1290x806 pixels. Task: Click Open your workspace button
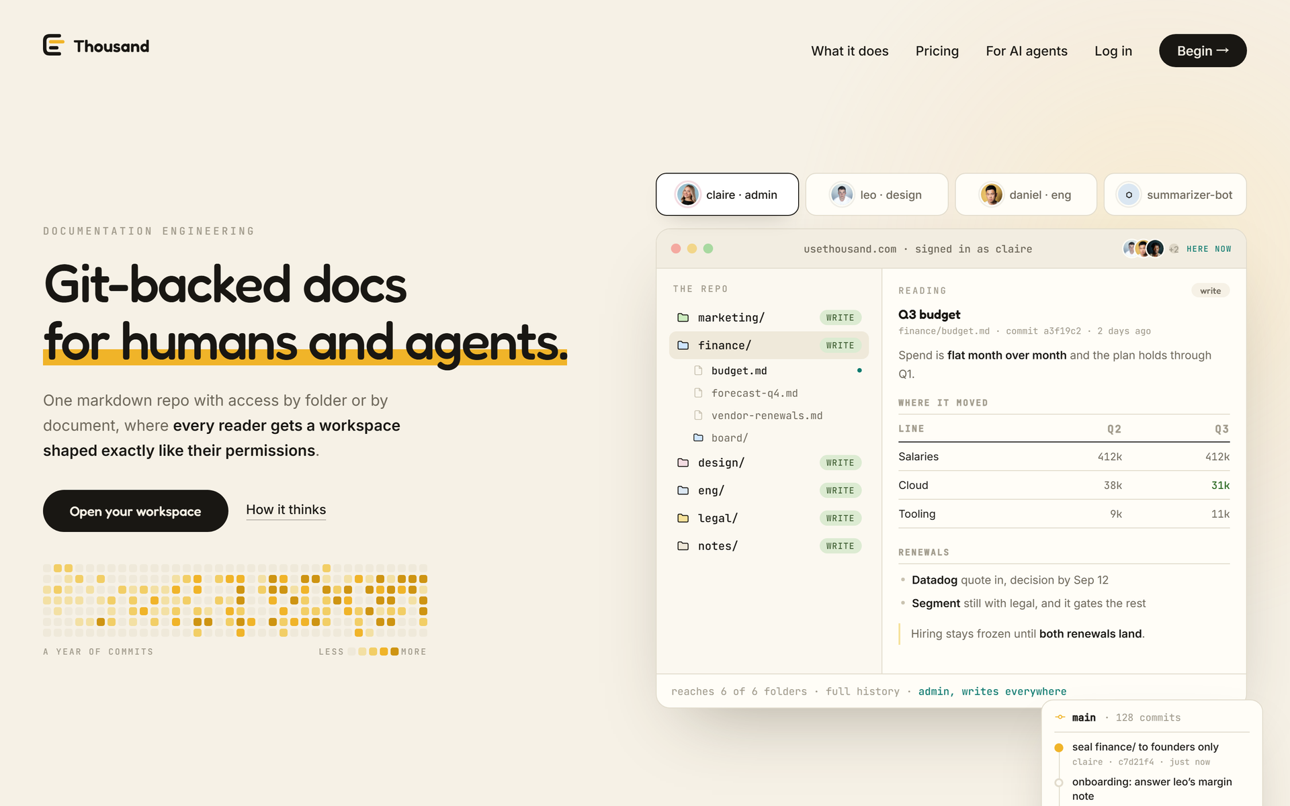point(136,511)
